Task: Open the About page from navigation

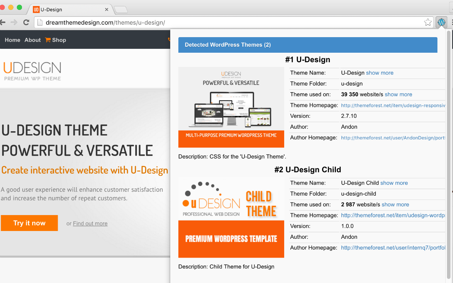Action: pyautogui.click(x=32, y=40)
